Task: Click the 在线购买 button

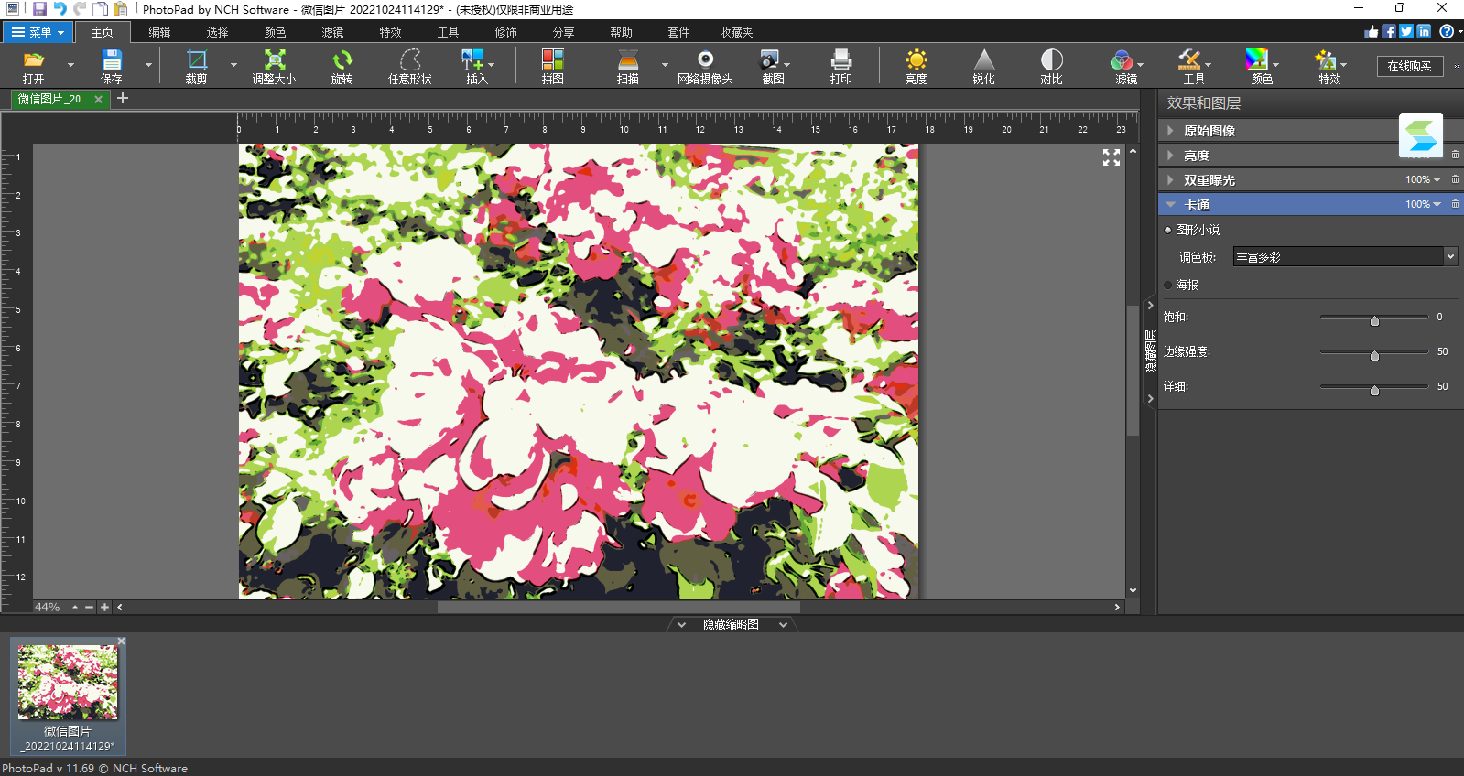Action: [x=1409, y=66]
